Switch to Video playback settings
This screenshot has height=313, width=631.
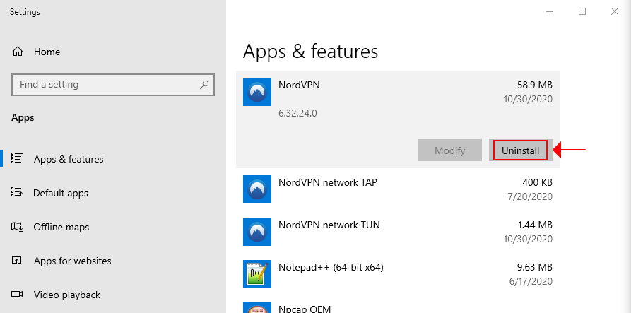tap(67, 295)
